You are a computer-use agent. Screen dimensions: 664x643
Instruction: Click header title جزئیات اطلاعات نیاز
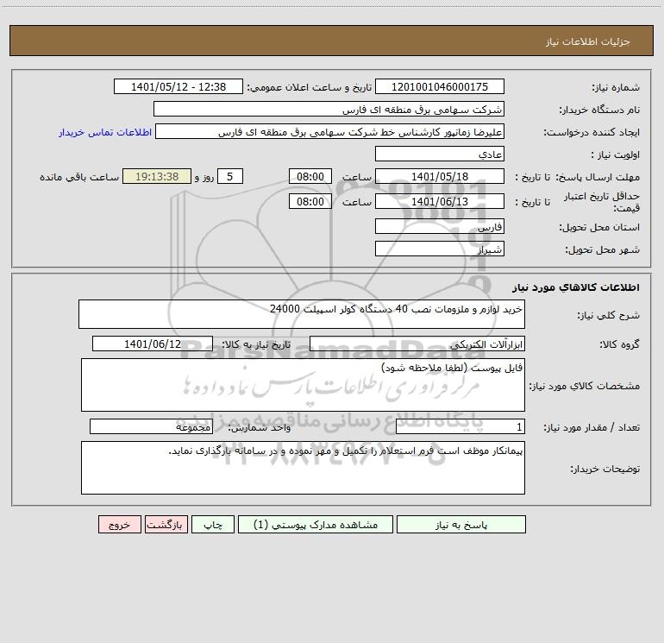pos(588,41)
